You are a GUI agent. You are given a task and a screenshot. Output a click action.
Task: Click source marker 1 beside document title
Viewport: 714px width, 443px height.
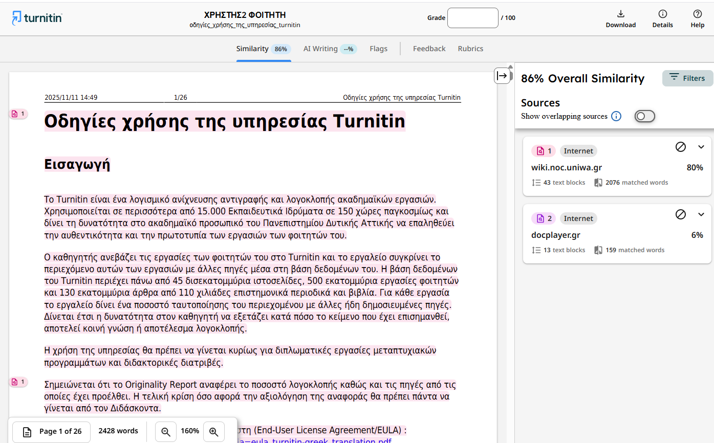click(x=18, y=114)
